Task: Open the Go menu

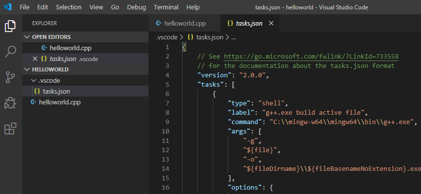Action: [115, 7]
